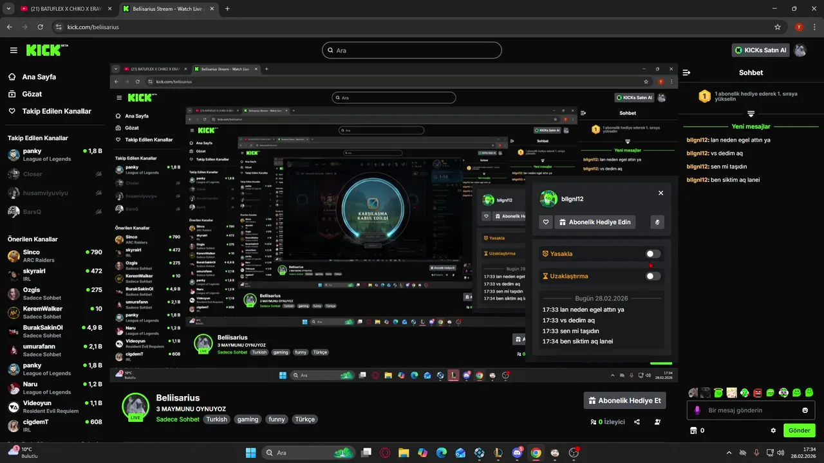This screenshot has width=824, height=463.
Task: Close the bllgnl12 user card
Action: [x=660, y=193]
